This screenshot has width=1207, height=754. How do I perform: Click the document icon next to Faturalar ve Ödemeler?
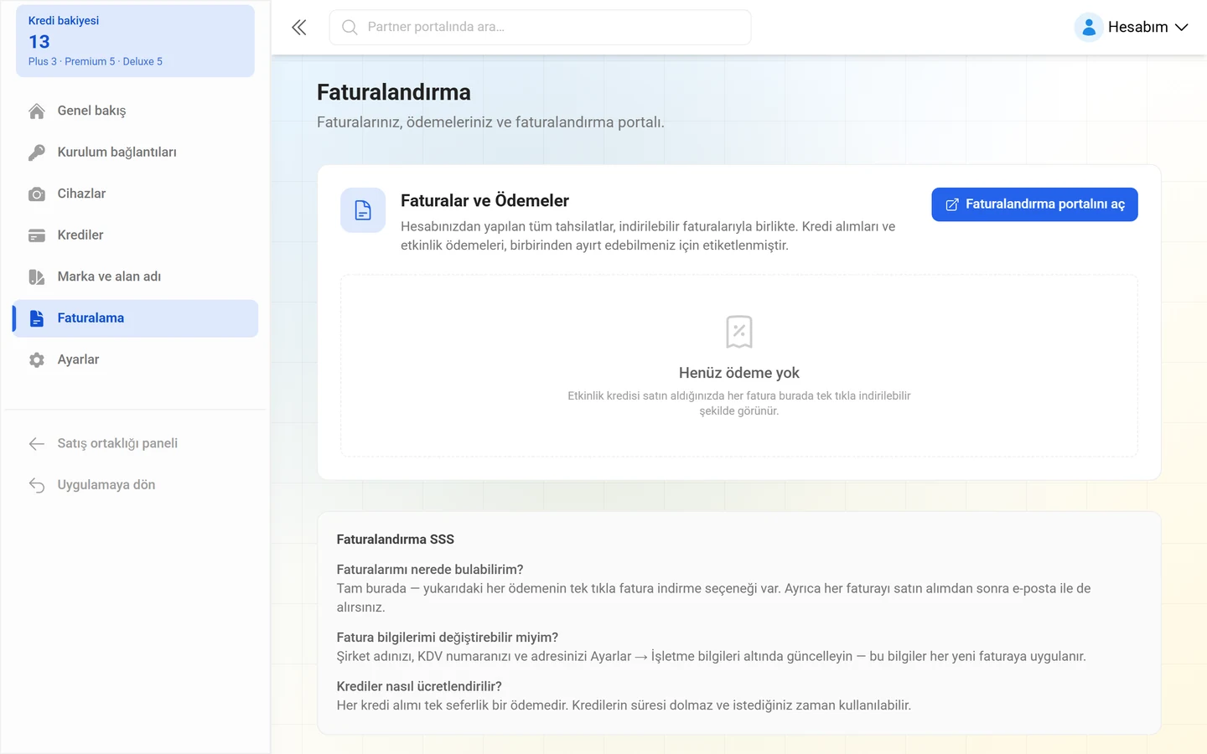[363, 209]
